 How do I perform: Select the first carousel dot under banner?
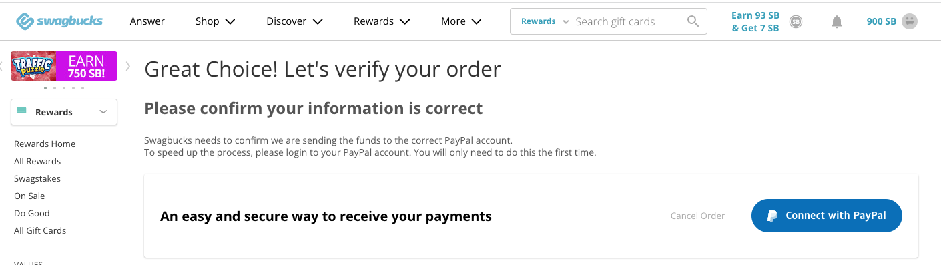pyautogui.click(x=45, y=88)
